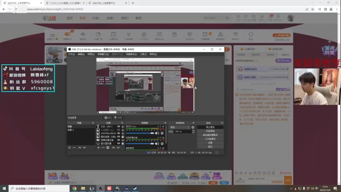
Task: Toggle lock on the display capture source
Action: pyautogui.click(x=123, y=143)
